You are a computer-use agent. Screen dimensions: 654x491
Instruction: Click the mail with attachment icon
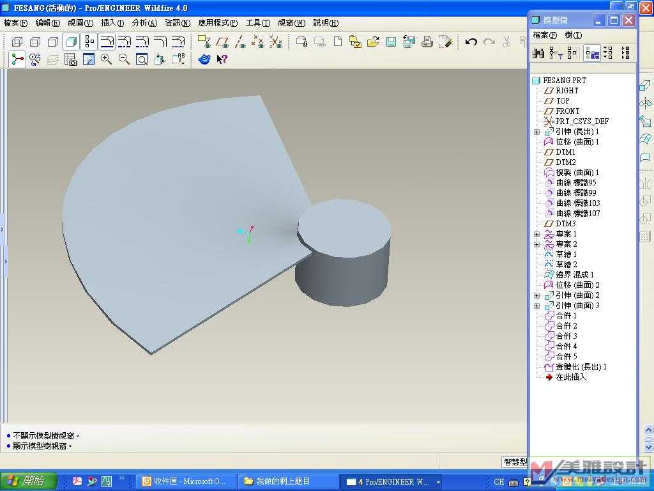[301, 42]
